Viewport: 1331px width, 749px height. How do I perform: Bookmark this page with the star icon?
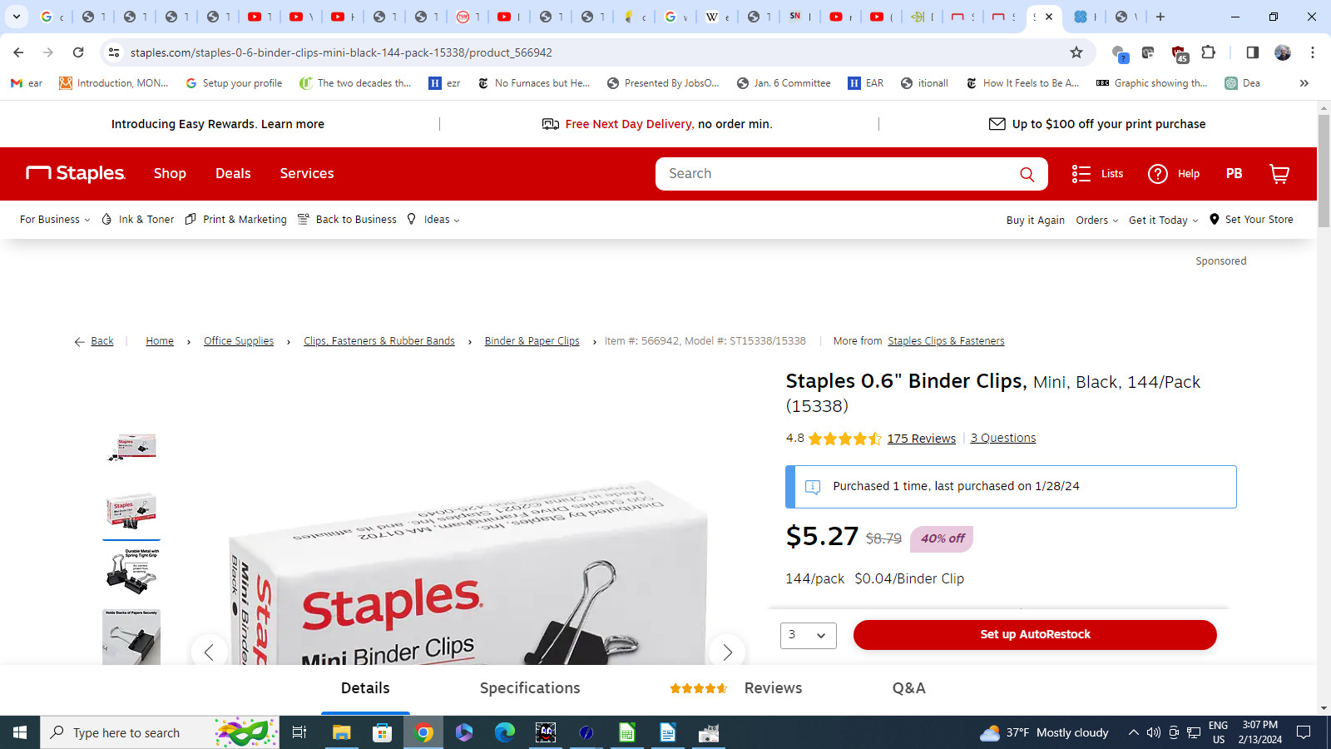tap(1076, 52)
